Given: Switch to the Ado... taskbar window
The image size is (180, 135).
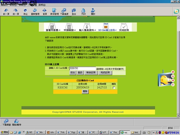Looking at the screenshot, I should coord(51,132).
